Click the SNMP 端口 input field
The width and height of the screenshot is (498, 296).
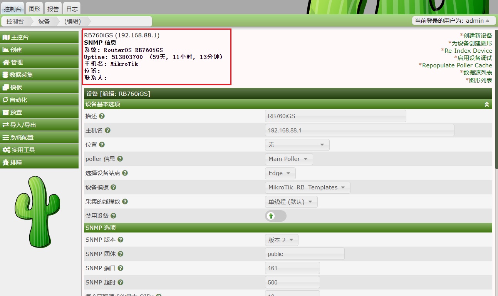click(292, 268)
